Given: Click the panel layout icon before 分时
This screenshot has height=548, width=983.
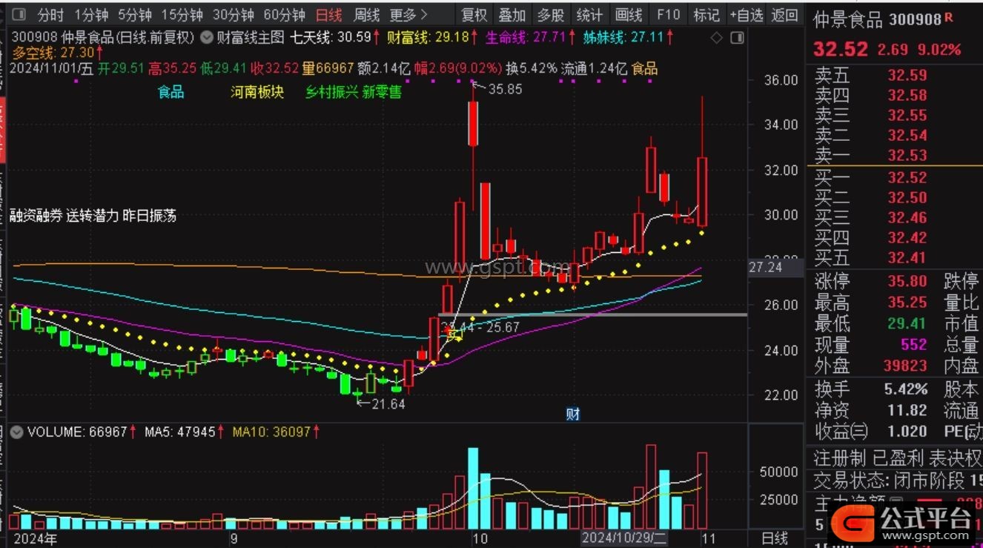Looking at the screenshot, I should pos(19,14).
